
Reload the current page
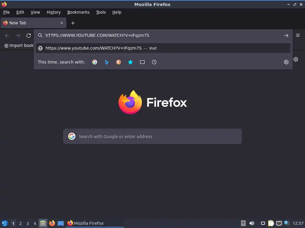coord(29,36)
